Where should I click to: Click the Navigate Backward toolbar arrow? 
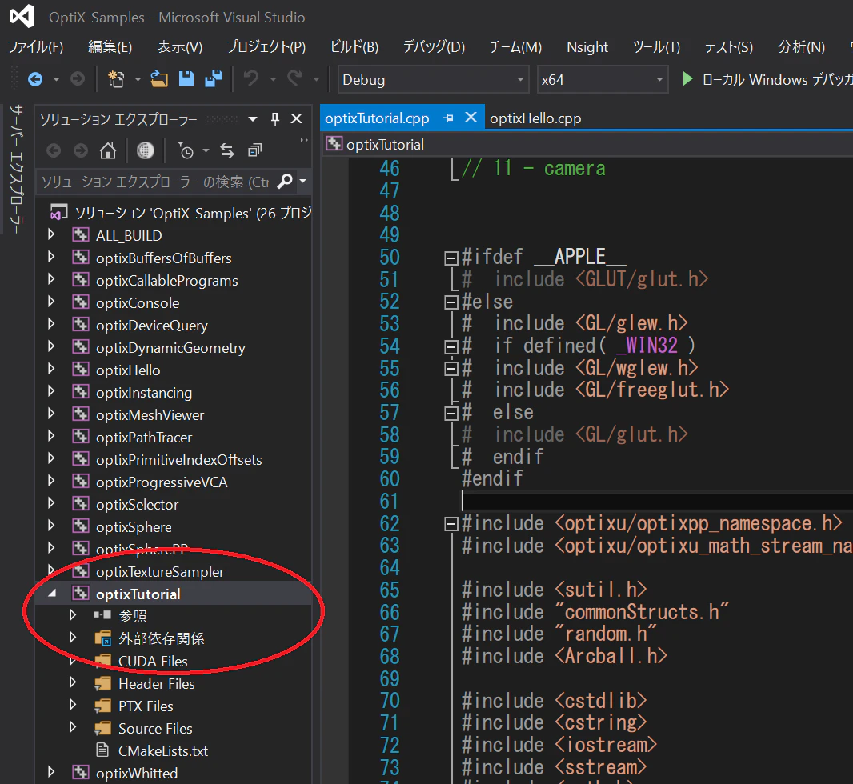(35, 79)
